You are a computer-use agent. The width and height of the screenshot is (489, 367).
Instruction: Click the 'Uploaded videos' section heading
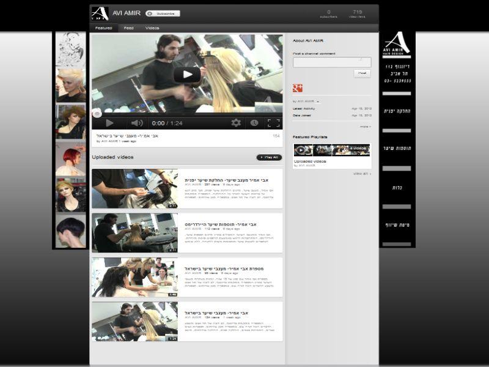pos(112,157)
